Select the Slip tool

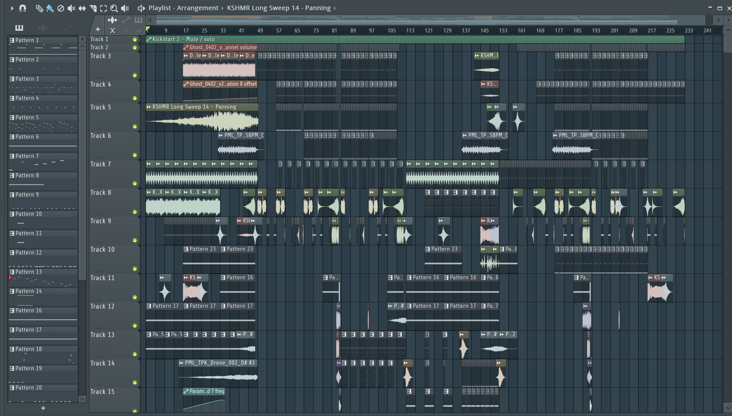tap(82, 8)
